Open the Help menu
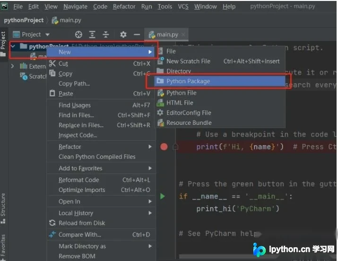 coord(229,7)
